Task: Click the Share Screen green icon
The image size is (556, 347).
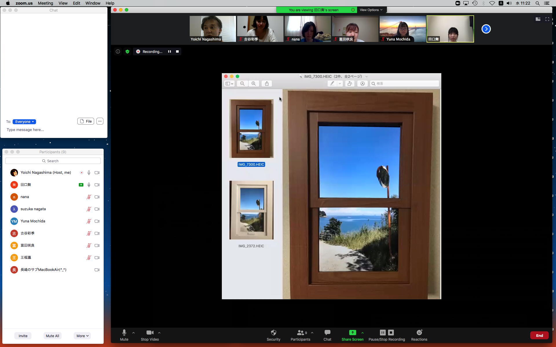Action: [352, 333]
